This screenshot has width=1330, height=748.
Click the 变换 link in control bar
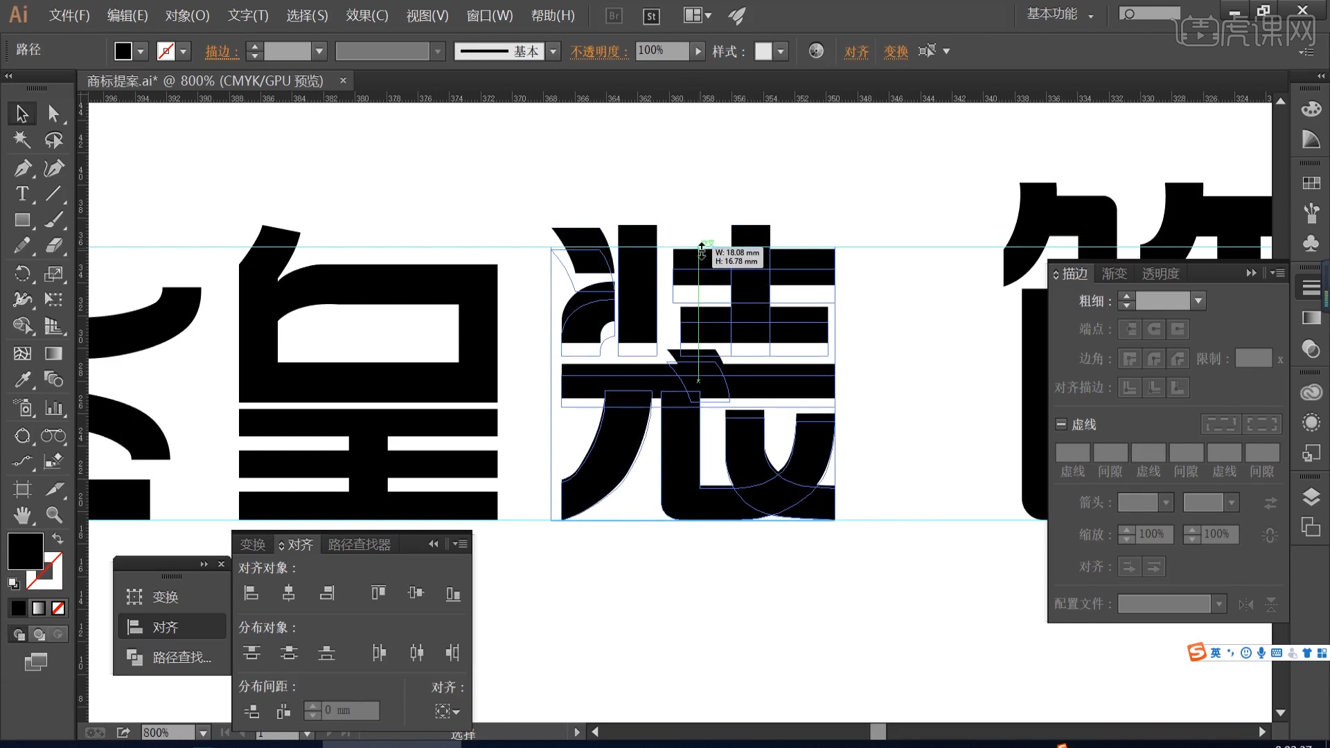895,52
